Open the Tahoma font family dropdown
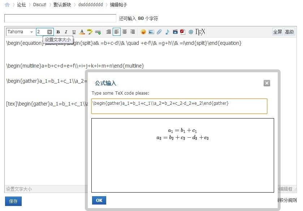Image resolution: width=303 pixels, height=211 pixels. tap(21, 32)
